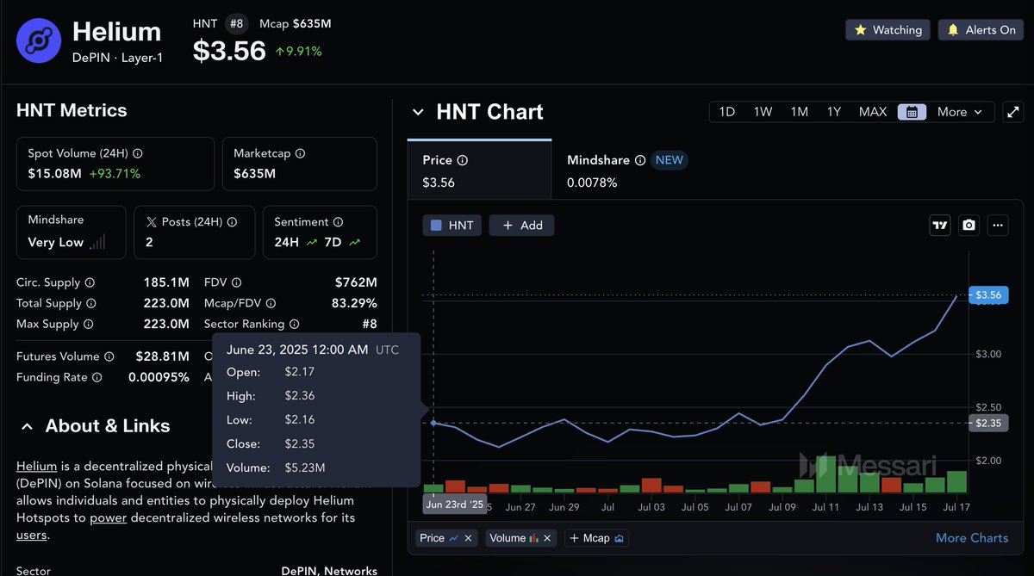Click info icon next to Funding Rate
The width and height of the screenshot is (1034, 576).
[x=97, y=377]
